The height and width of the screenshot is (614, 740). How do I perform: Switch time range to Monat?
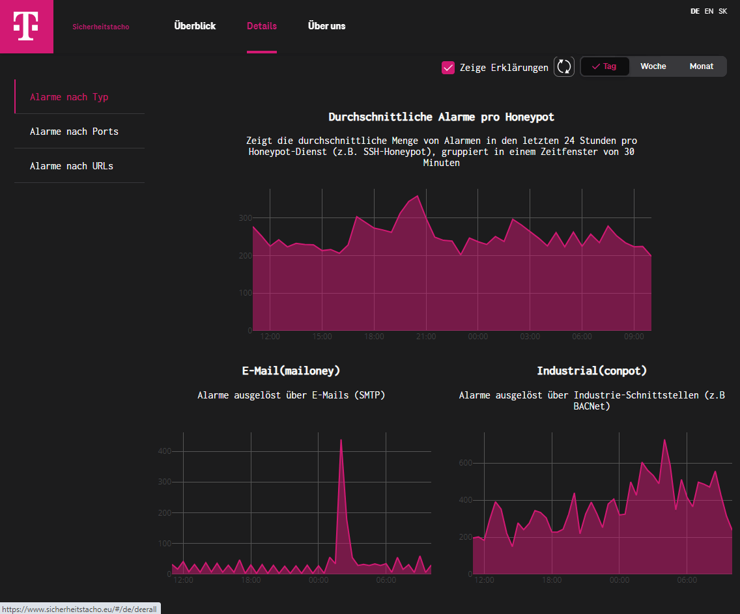(x=701, y=66)
